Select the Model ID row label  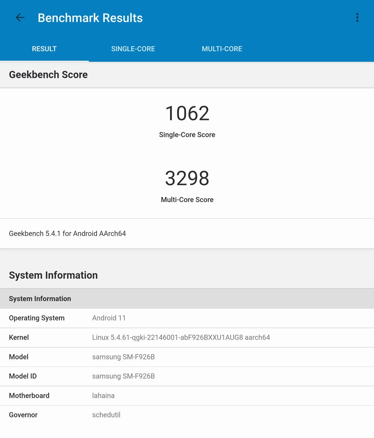click(x=23, y=376)
